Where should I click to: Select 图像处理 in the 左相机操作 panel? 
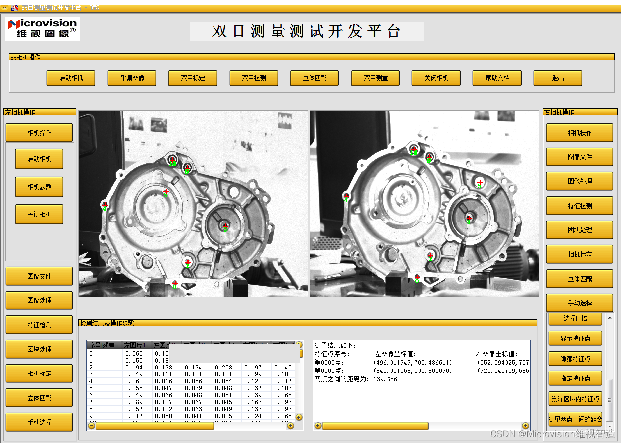[x=39, y=300]
